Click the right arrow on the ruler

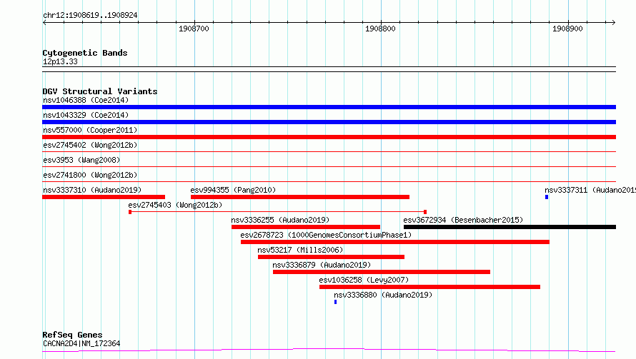pyautogui.click(x=613, y=23)
